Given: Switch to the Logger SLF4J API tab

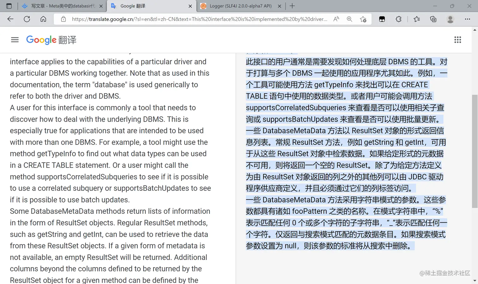Looking at the screenshot, I should tap(240, 6).
